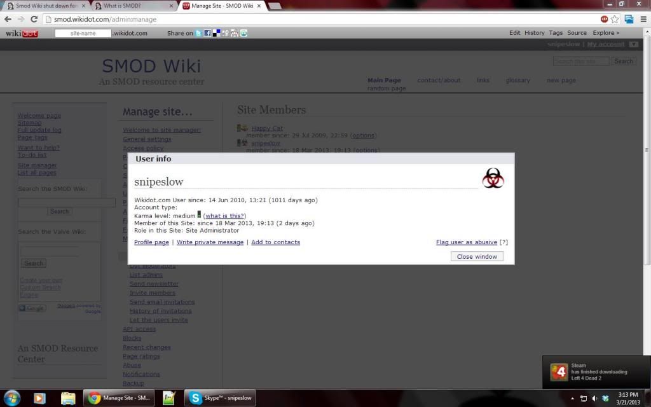Click the Skype taskbar button

(x=220, y=398)
